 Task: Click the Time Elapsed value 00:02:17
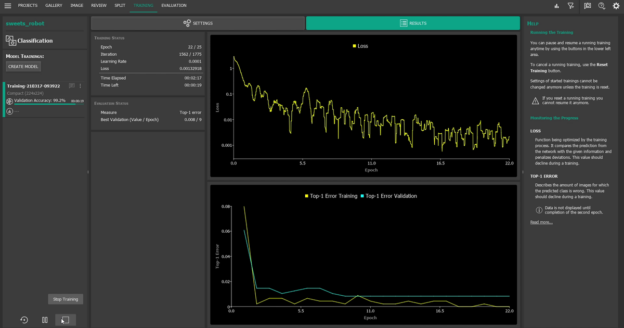pyautogui.click(x=193, y=78)
